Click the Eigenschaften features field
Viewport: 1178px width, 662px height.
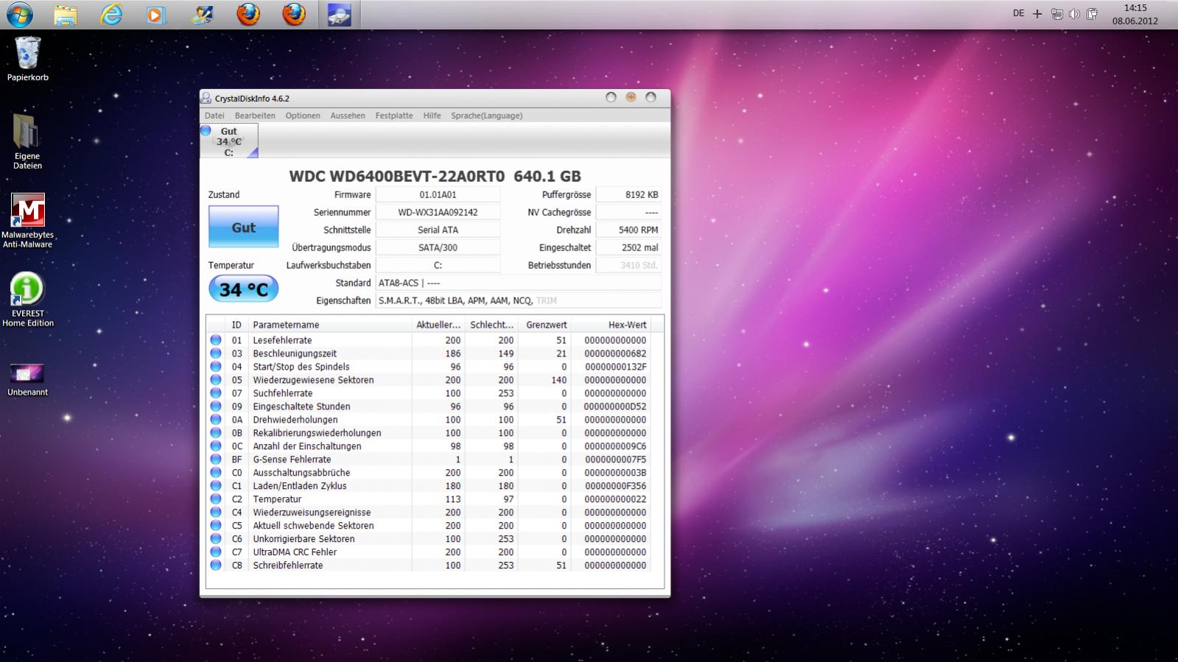click(519, 300)
